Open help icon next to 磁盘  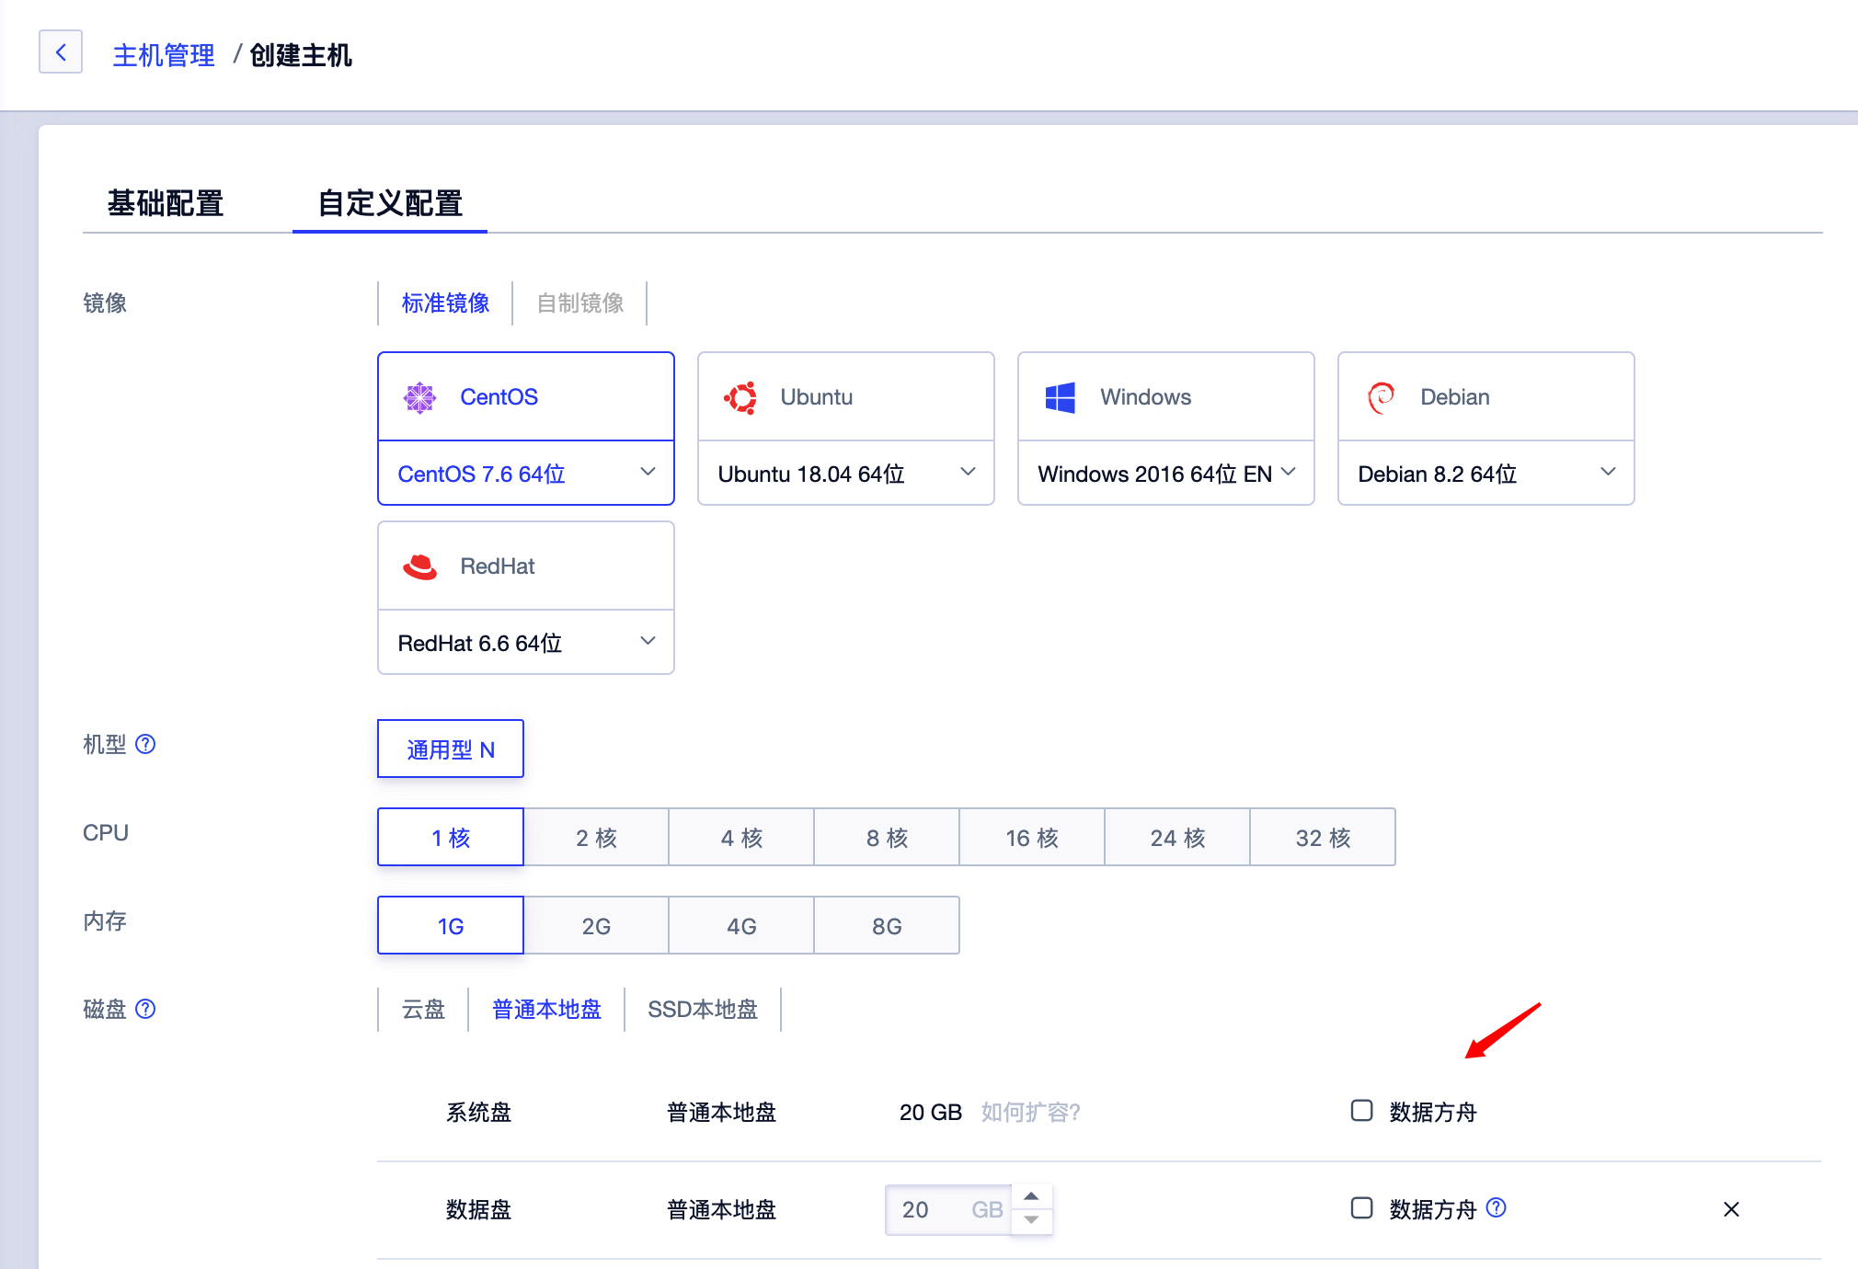pos(145,1009)
